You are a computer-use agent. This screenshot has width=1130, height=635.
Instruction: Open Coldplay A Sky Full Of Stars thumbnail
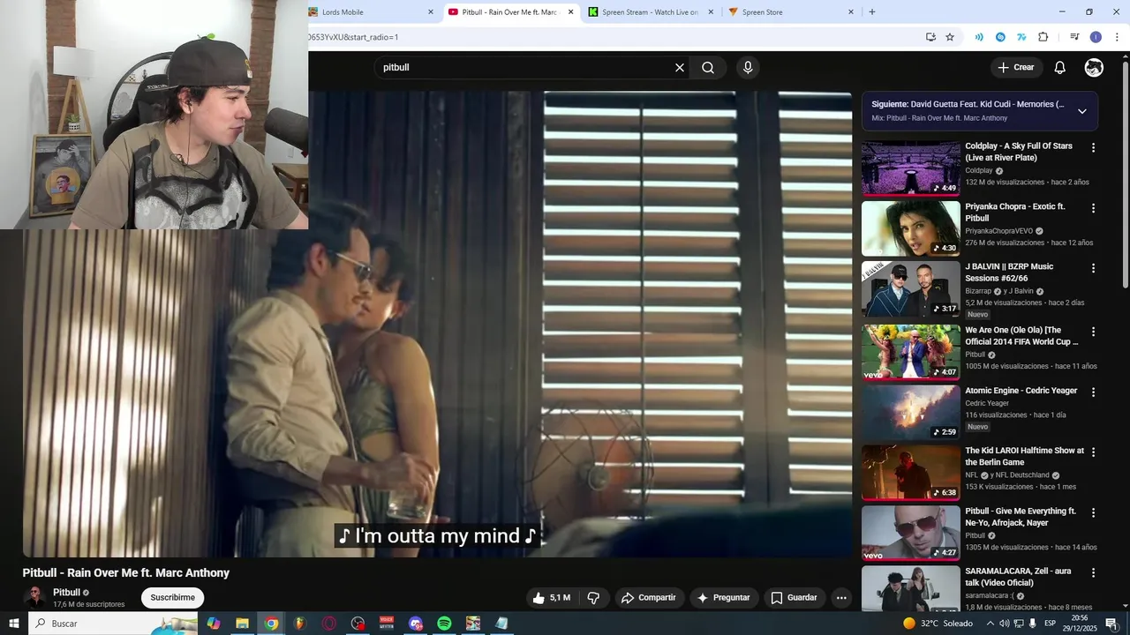(911, 168)
